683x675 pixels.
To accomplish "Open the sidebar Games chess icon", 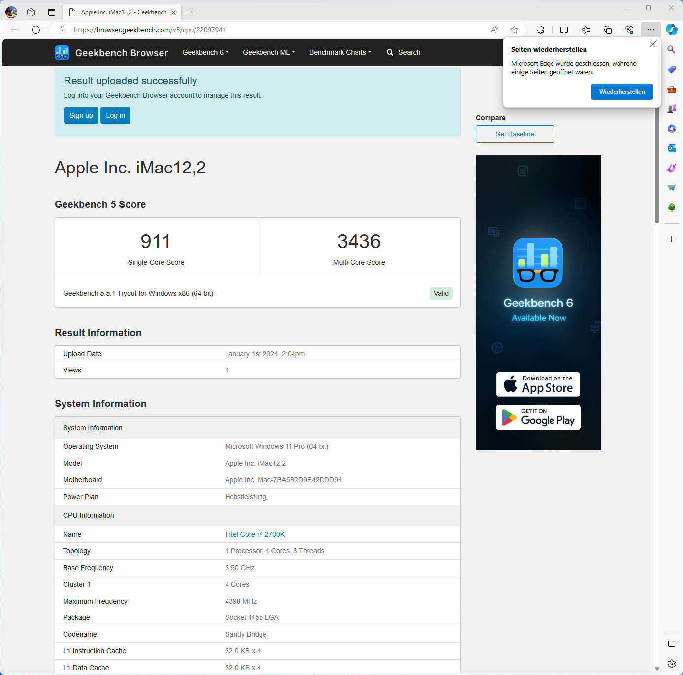I will point(672,109).
